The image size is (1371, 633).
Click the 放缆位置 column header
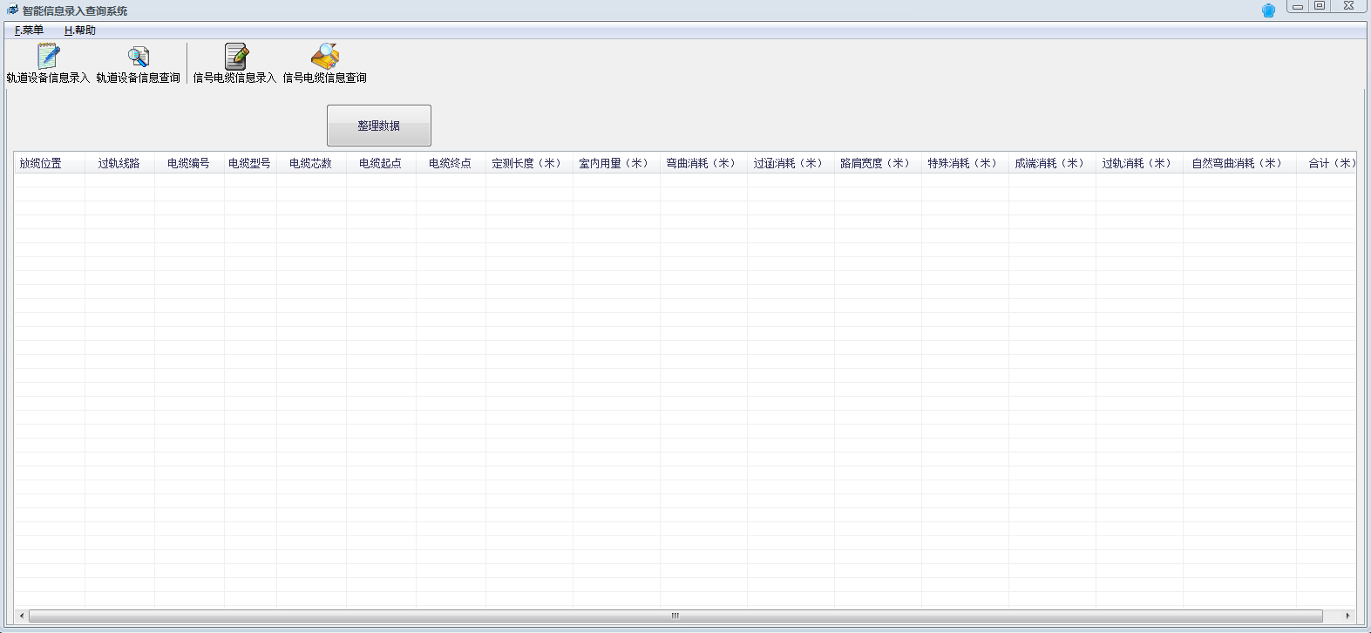tap(41, 163)
